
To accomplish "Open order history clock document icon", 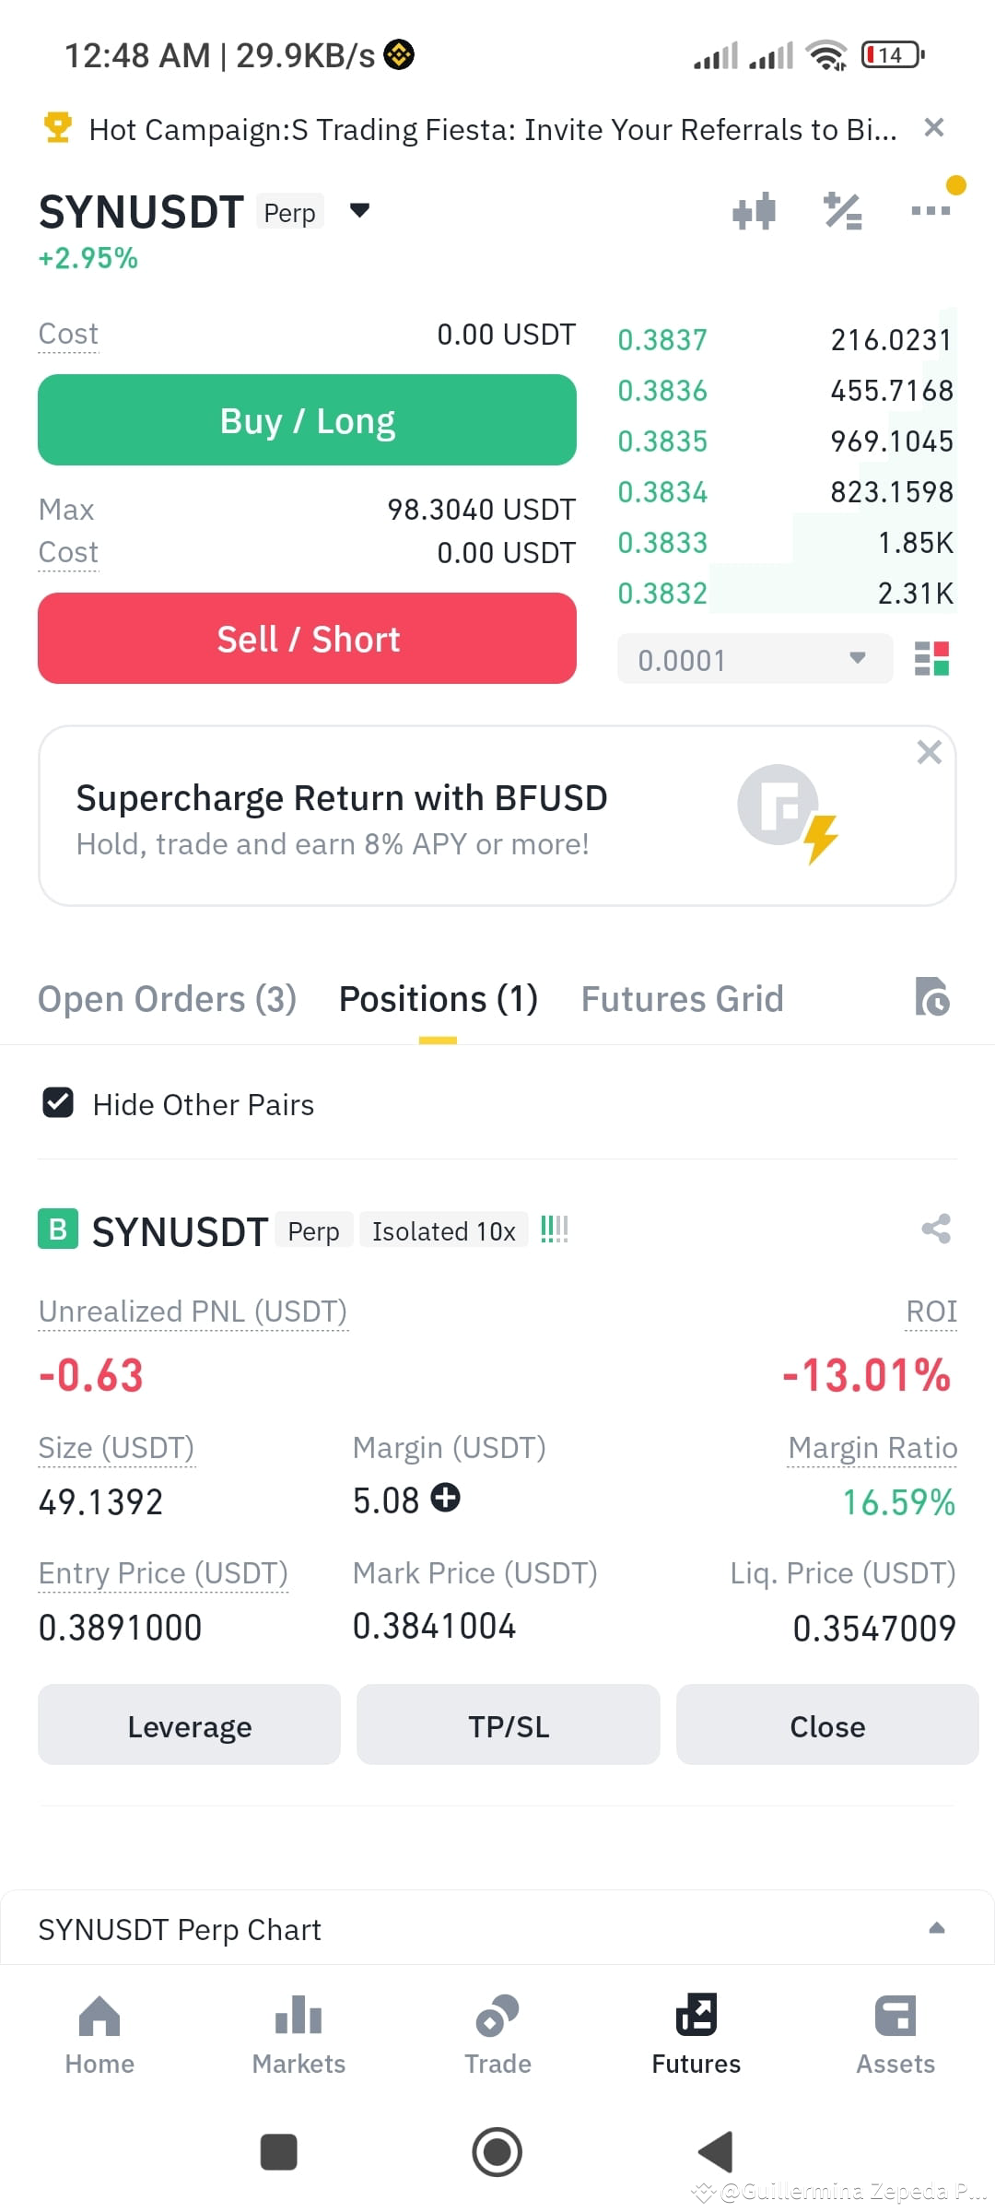I will (931, 997).
